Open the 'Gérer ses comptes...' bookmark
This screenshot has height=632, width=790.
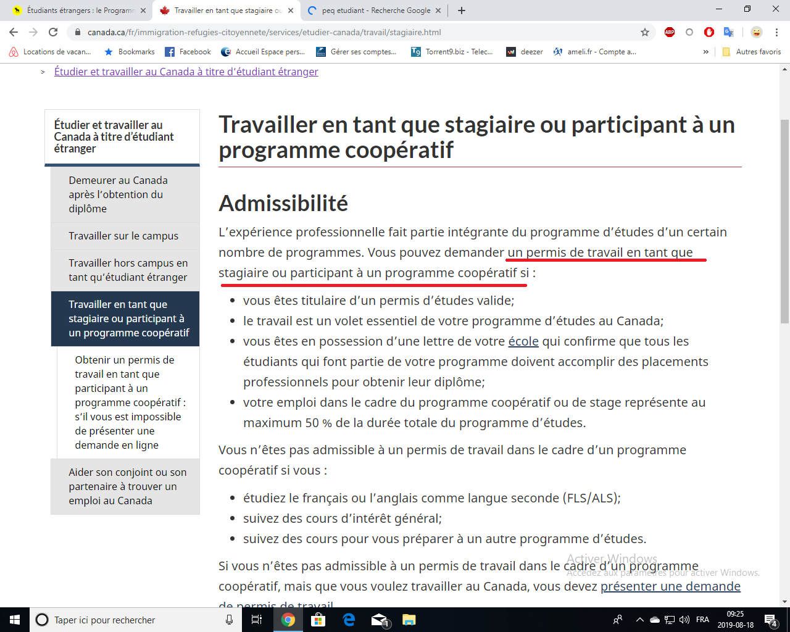(x=356, y=52)
